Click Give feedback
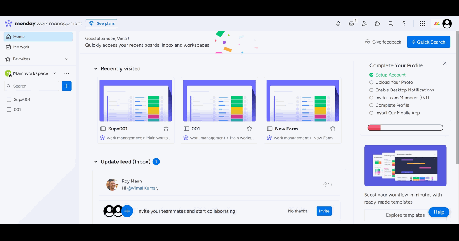 pyautogui.click(x=383, y=42)
